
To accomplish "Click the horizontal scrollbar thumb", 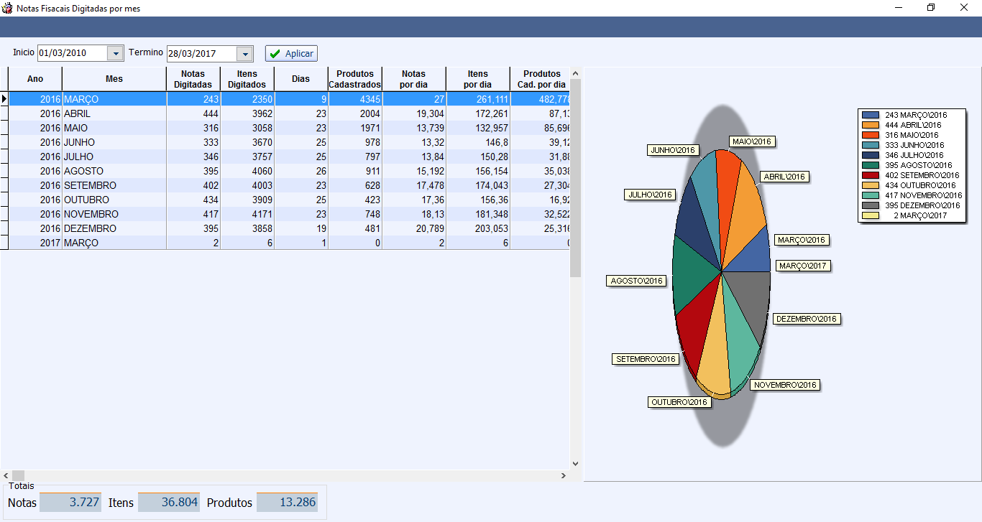I will [x=19, y=475].
